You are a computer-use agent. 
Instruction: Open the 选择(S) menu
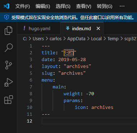(x=63, y=6)
